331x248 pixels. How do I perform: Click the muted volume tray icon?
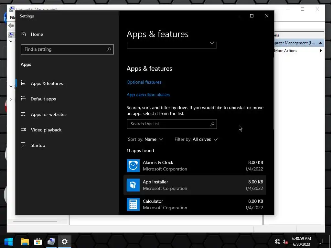(x=285, y=242)
